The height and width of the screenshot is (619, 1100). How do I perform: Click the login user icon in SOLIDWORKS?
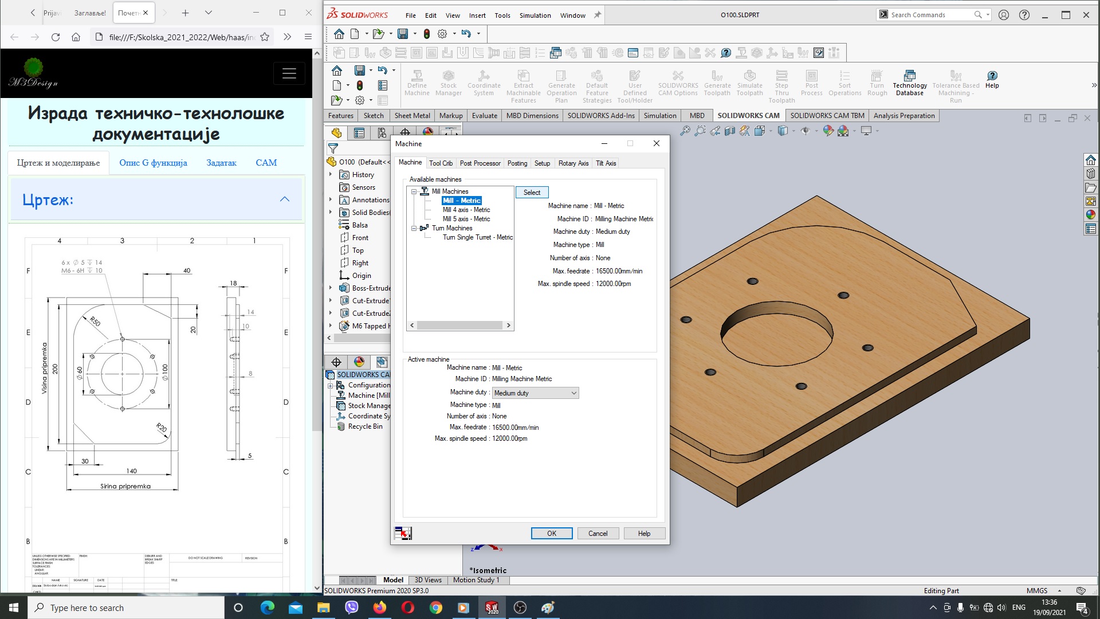click(1004, 15)
